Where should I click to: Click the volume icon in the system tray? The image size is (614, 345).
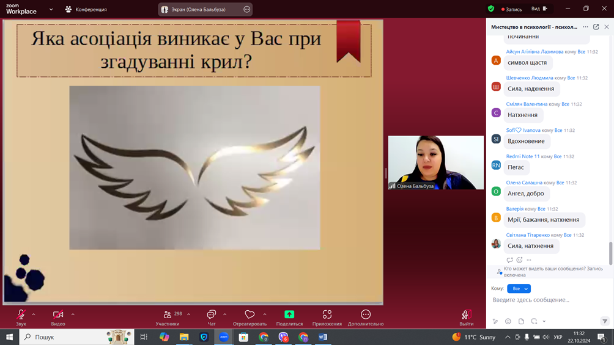546,337
